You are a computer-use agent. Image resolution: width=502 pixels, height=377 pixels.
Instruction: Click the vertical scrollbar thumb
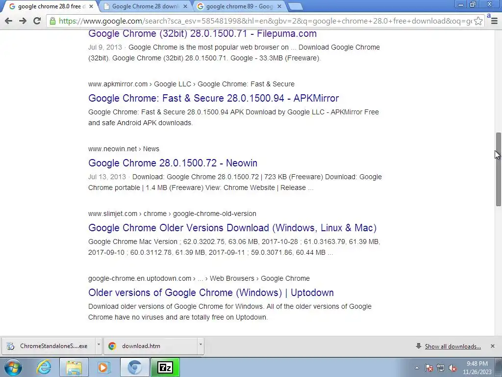pyautogui.click(x=499, y=169)
